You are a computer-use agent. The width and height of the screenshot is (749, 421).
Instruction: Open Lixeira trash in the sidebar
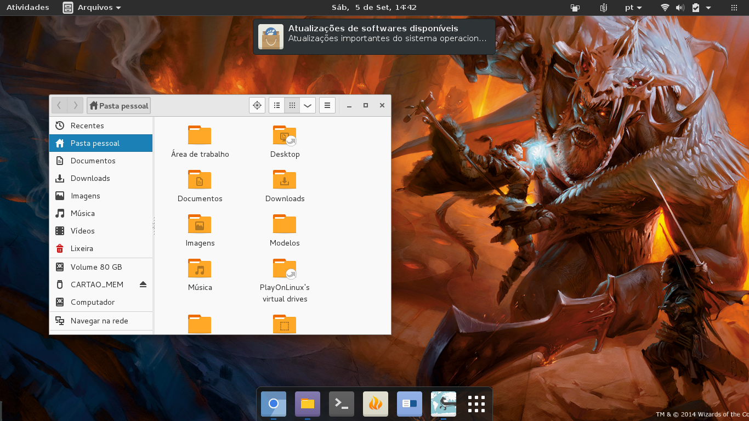pos(101,248)
